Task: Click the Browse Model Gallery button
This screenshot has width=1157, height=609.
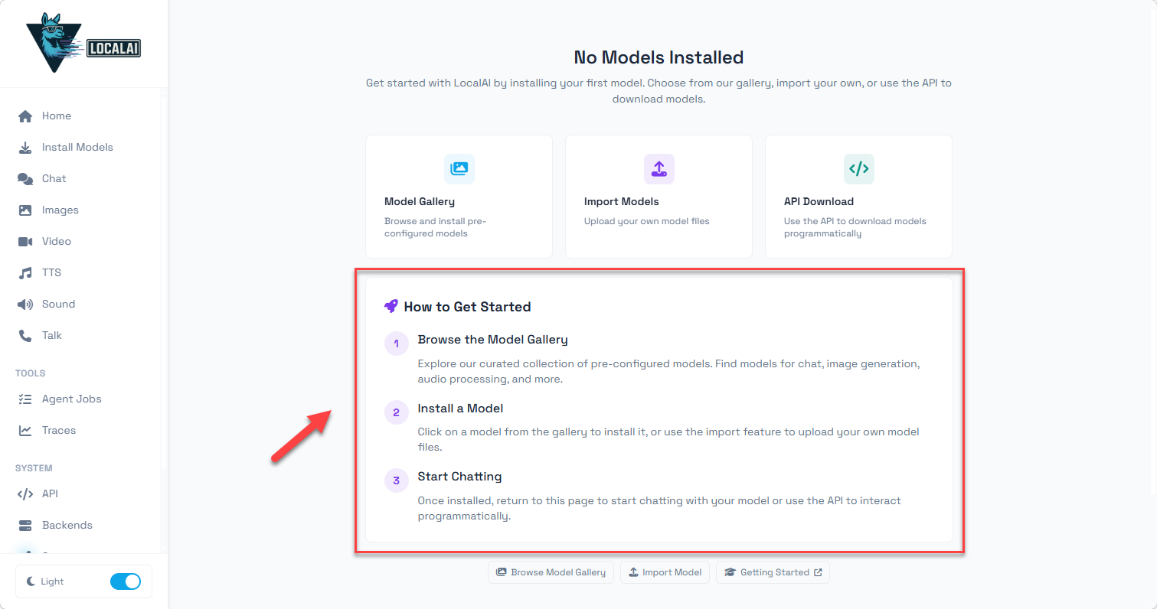Action: [x=551, y=572]
